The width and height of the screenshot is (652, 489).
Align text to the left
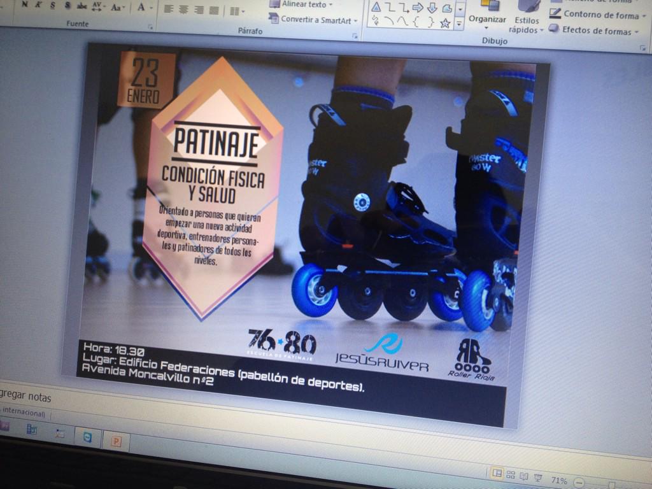[x=168, y=9]
